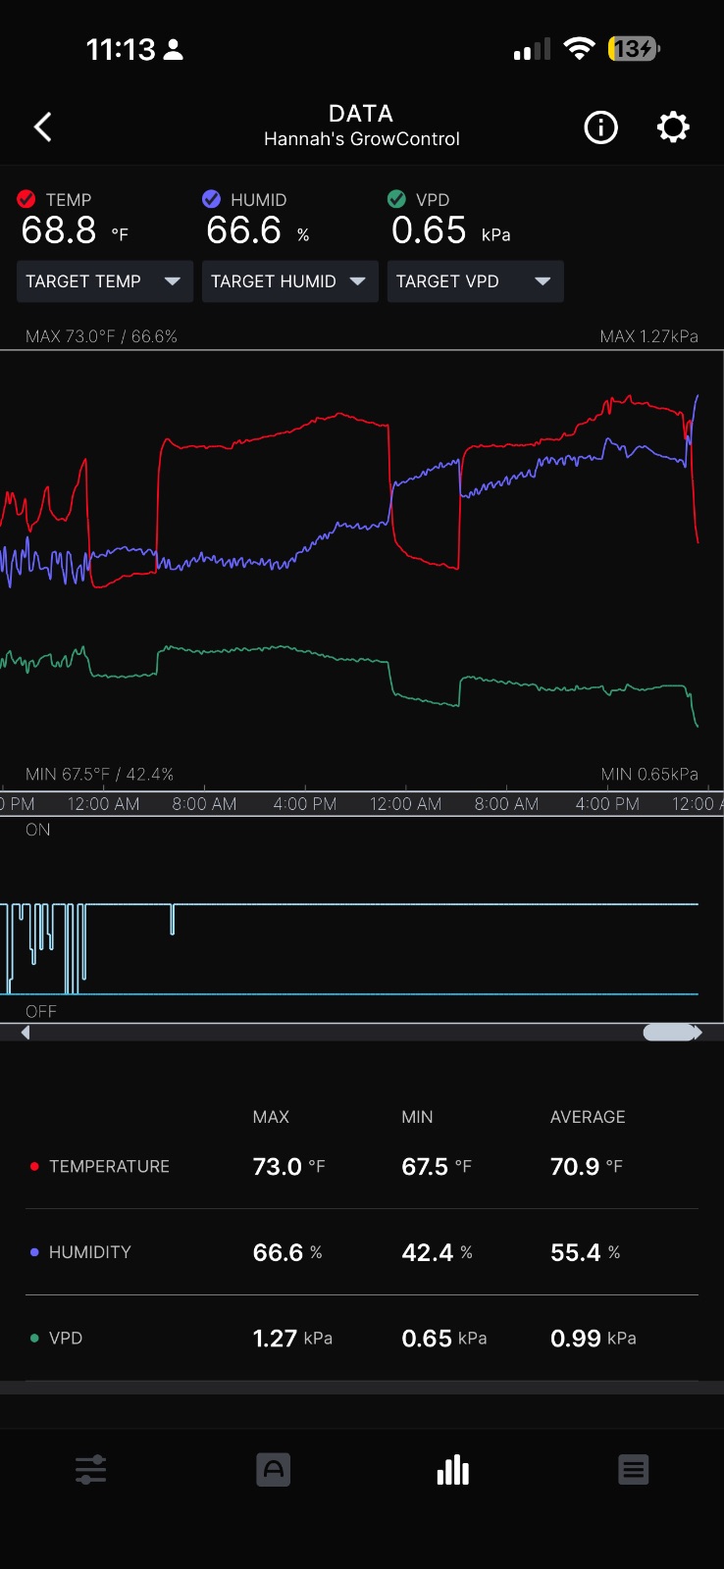Open the automation A icon in bottom bar
This screenshot has height=1569, width=724.
(273, 1470)
